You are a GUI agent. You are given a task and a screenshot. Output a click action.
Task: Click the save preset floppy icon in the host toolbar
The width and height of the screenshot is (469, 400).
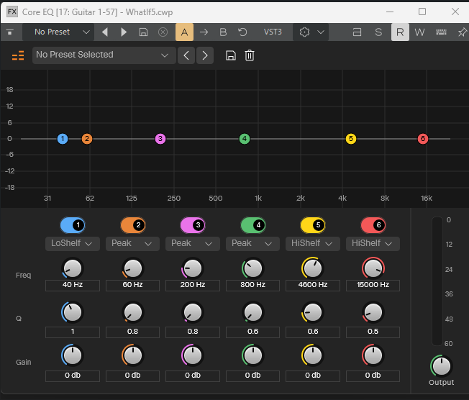coord(144,32)
